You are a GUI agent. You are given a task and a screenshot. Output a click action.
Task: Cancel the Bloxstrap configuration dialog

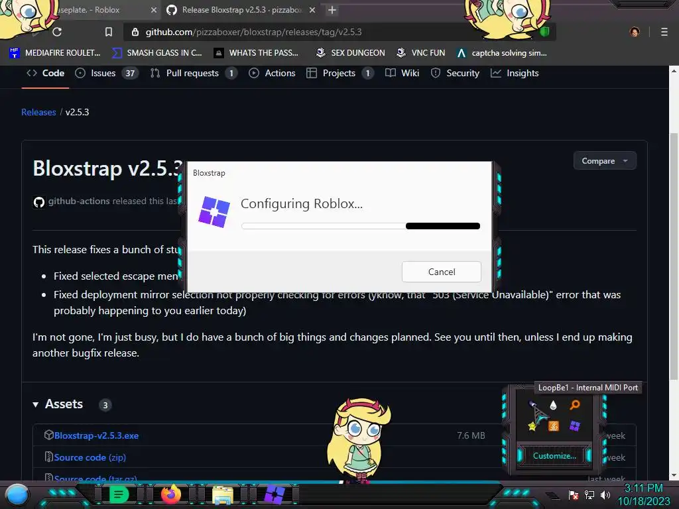click(441, 272)
